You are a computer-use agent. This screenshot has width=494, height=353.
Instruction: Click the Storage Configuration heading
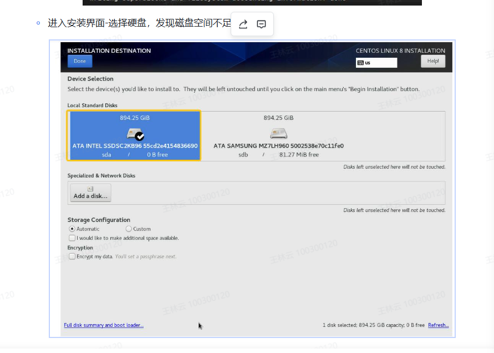coord(99,220)
